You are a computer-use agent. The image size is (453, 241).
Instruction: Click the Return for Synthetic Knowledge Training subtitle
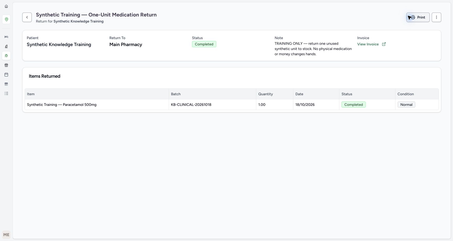70,21
